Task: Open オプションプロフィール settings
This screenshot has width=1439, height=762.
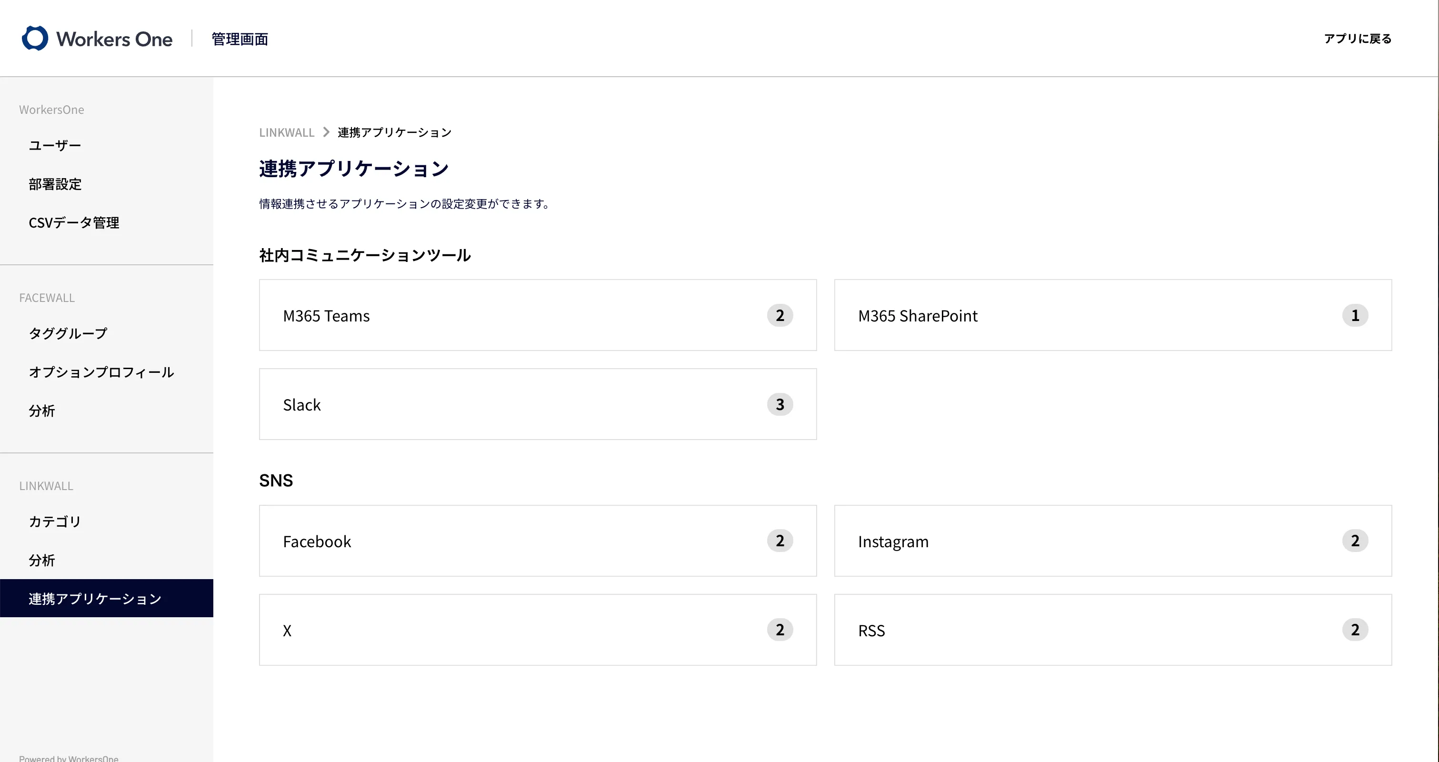Action: pos(101,371)
